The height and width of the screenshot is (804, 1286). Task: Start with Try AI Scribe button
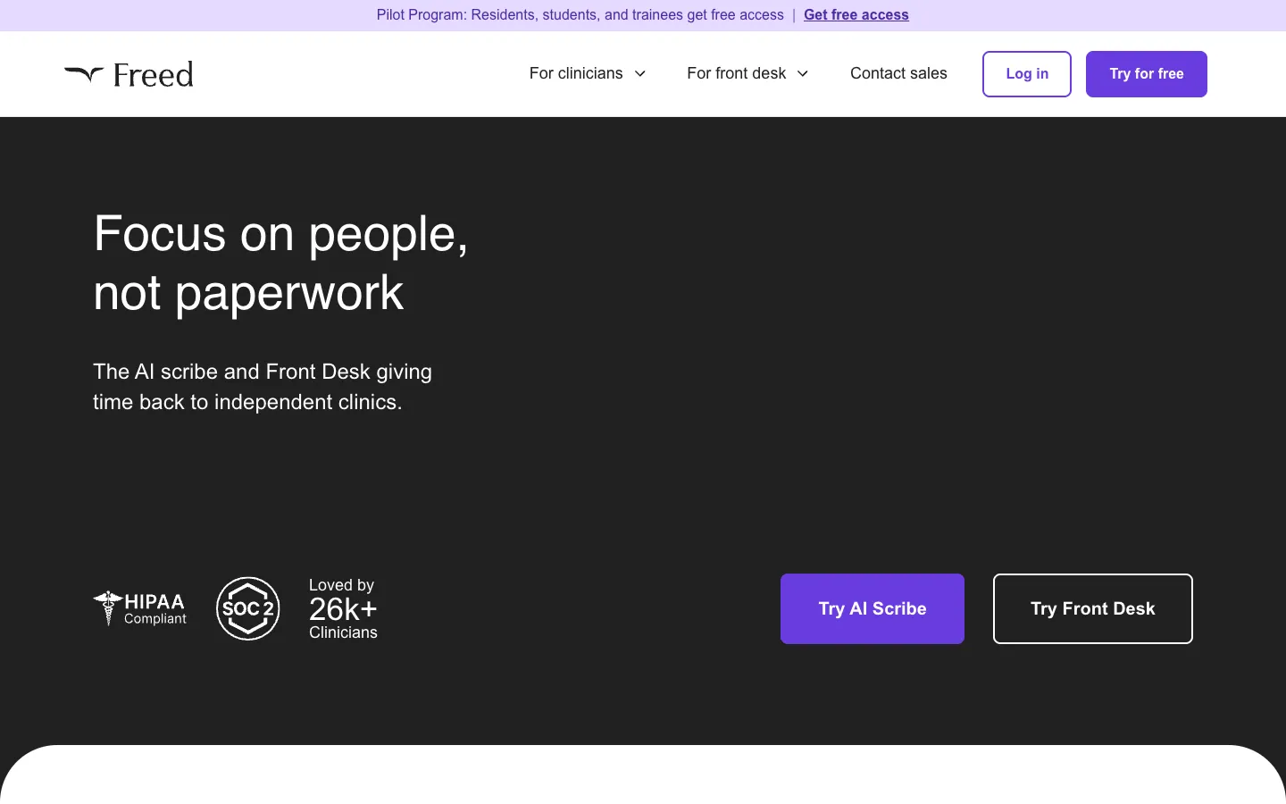click(873, 608)
